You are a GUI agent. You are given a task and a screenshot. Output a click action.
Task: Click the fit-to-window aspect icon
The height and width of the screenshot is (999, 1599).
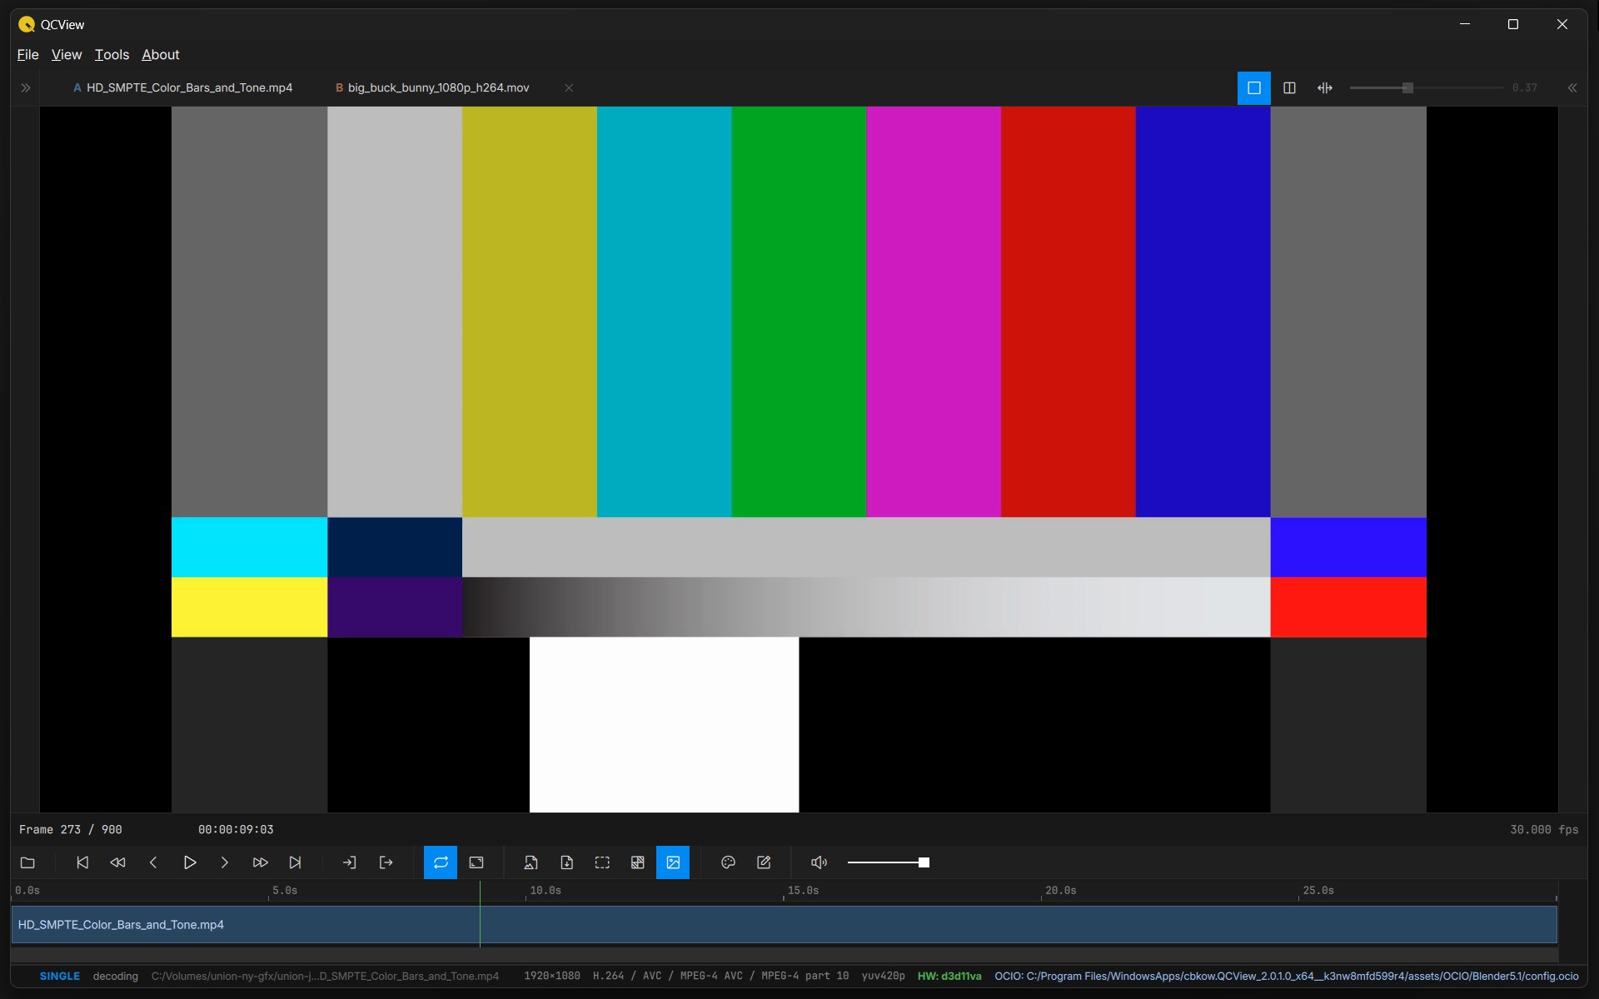coord(476,862)
